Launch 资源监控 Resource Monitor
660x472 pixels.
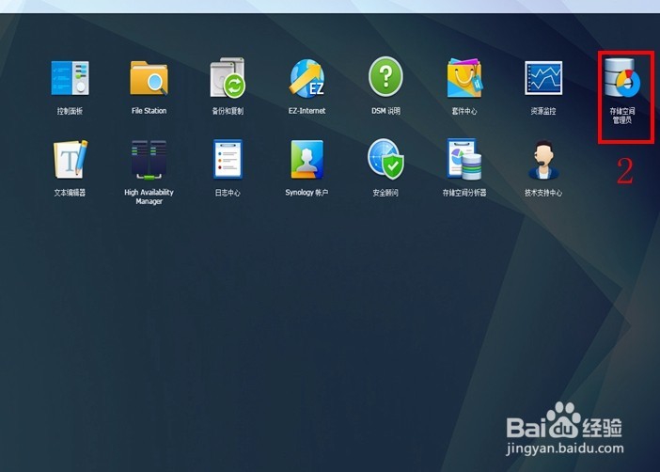(x=543, y=78)
